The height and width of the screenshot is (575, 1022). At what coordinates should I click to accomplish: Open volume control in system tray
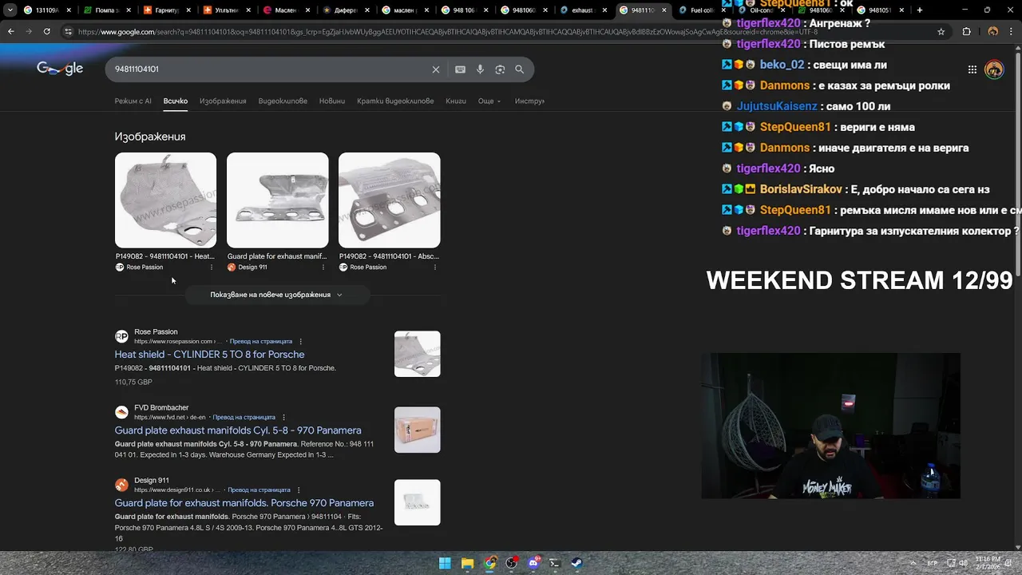coord(963,563)
